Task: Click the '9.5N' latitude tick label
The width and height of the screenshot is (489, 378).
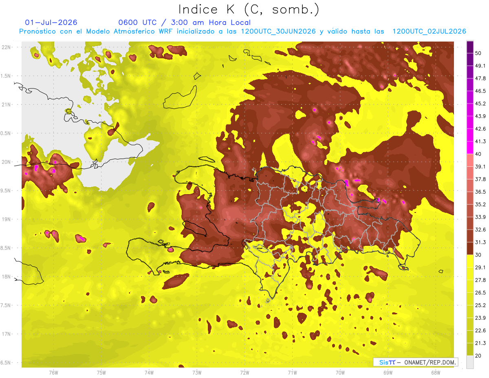Action: click(x=7, y=190)
